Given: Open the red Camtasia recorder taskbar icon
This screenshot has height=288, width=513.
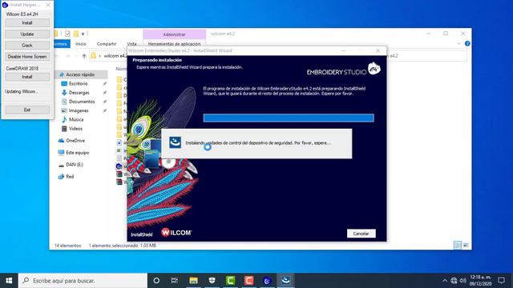Looking at the screenshot, I should point(249,281).
